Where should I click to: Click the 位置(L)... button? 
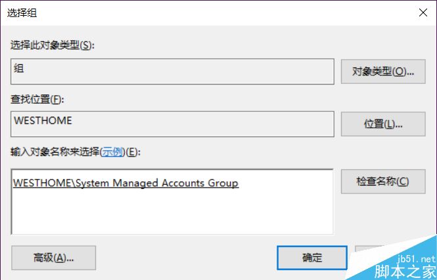382,123
